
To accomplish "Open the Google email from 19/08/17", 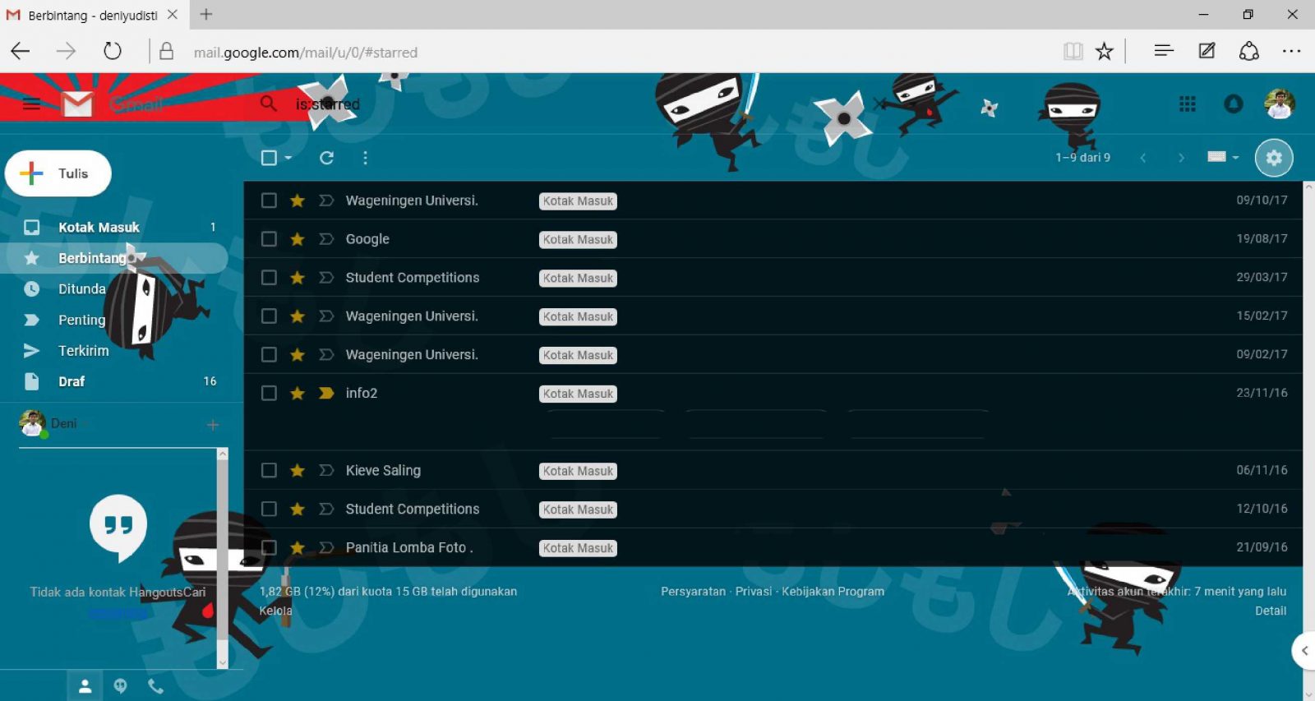I will tap(773, 239).
